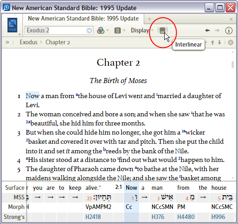Click the Go arrow in the reference box

[89, 31]
